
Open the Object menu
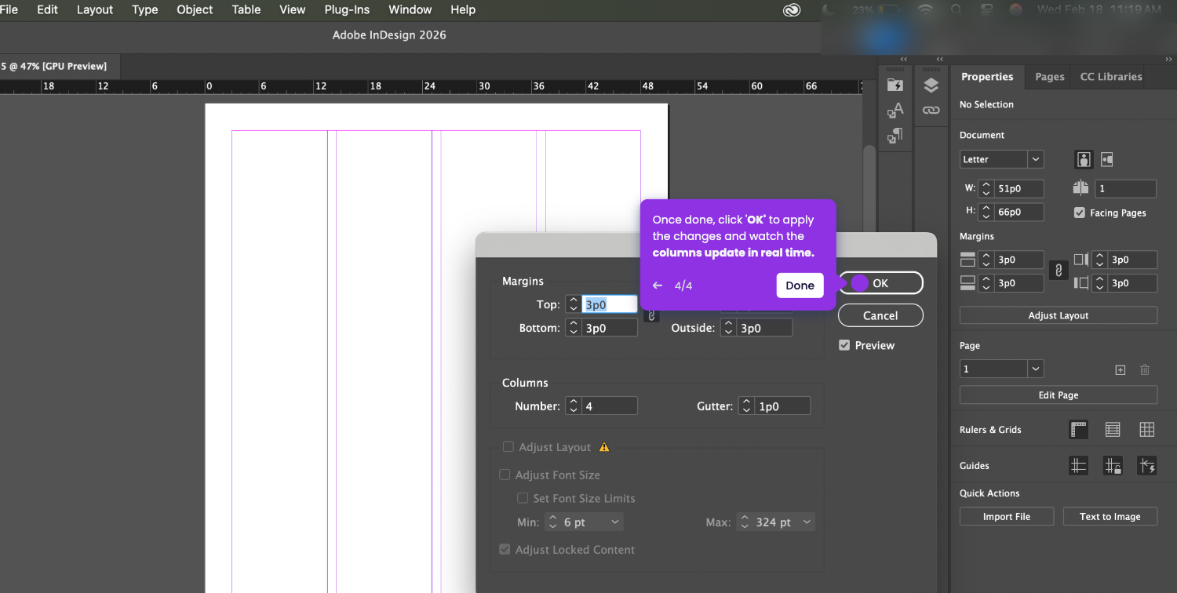pyautogui.click(x=195, y=10)
